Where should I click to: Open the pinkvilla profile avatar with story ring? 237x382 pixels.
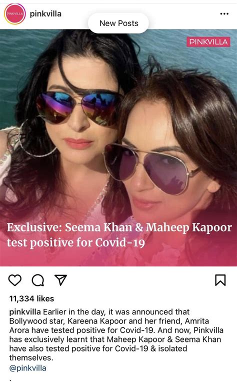[14, 14]
